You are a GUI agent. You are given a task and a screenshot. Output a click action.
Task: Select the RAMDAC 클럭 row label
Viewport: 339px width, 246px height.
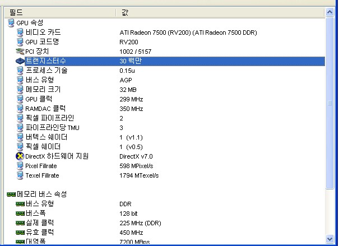[x=45, y=109]
